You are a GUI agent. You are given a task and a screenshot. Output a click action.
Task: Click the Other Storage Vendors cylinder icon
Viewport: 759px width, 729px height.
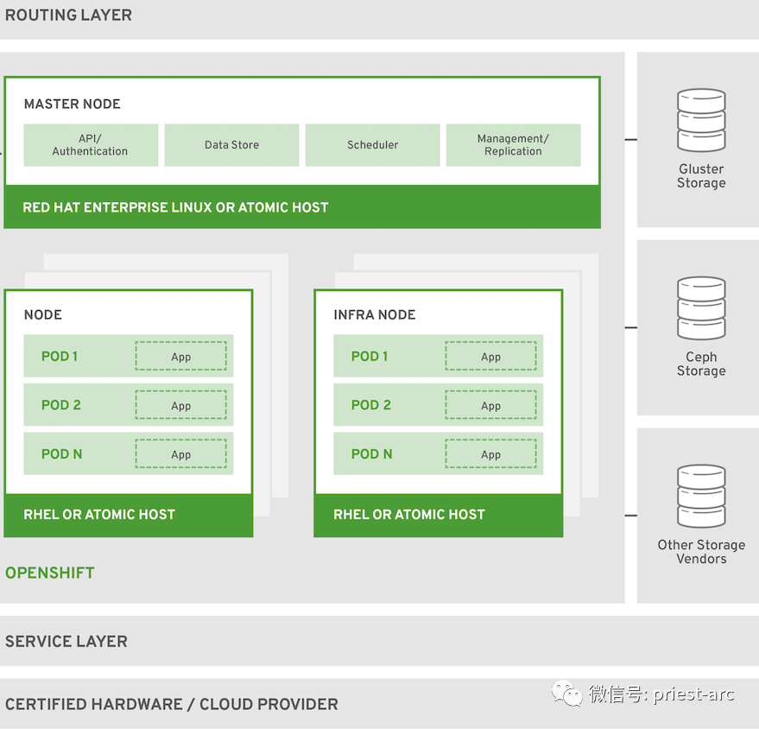click(701, 496)
